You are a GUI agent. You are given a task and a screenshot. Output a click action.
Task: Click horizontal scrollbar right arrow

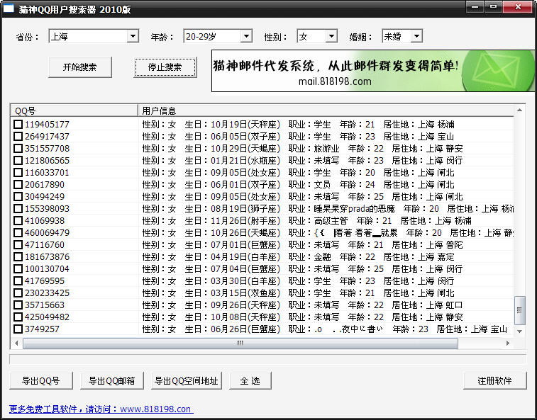508,343
